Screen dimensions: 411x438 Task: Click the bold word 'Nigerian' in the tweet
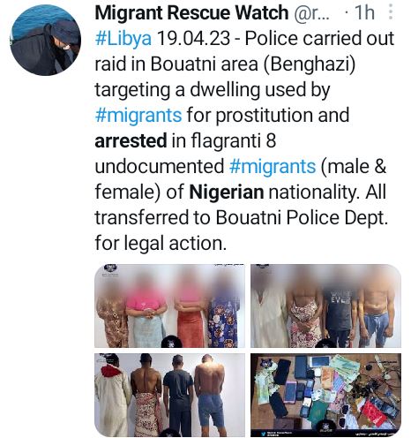[227, 193]
